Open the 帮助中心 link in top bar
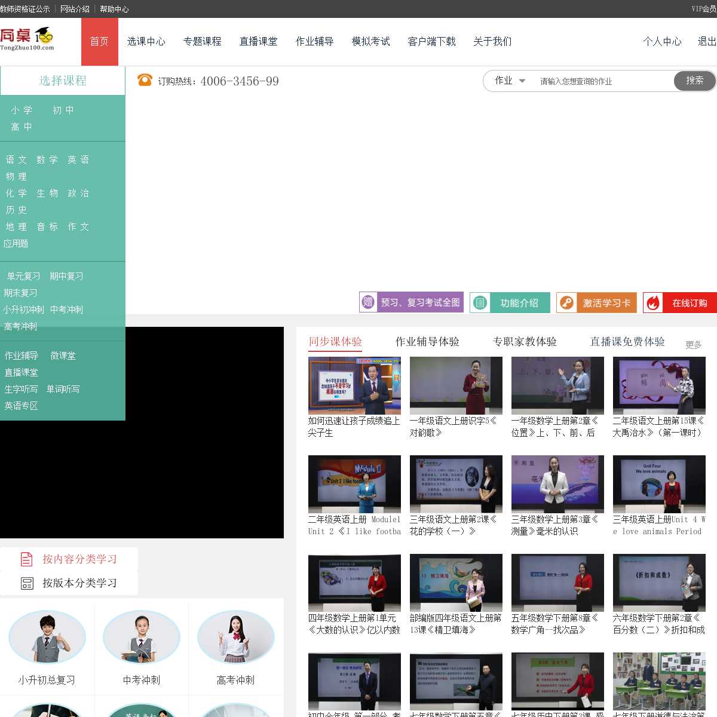The width and height of the screenshot is (717, 717). point(114,9)
